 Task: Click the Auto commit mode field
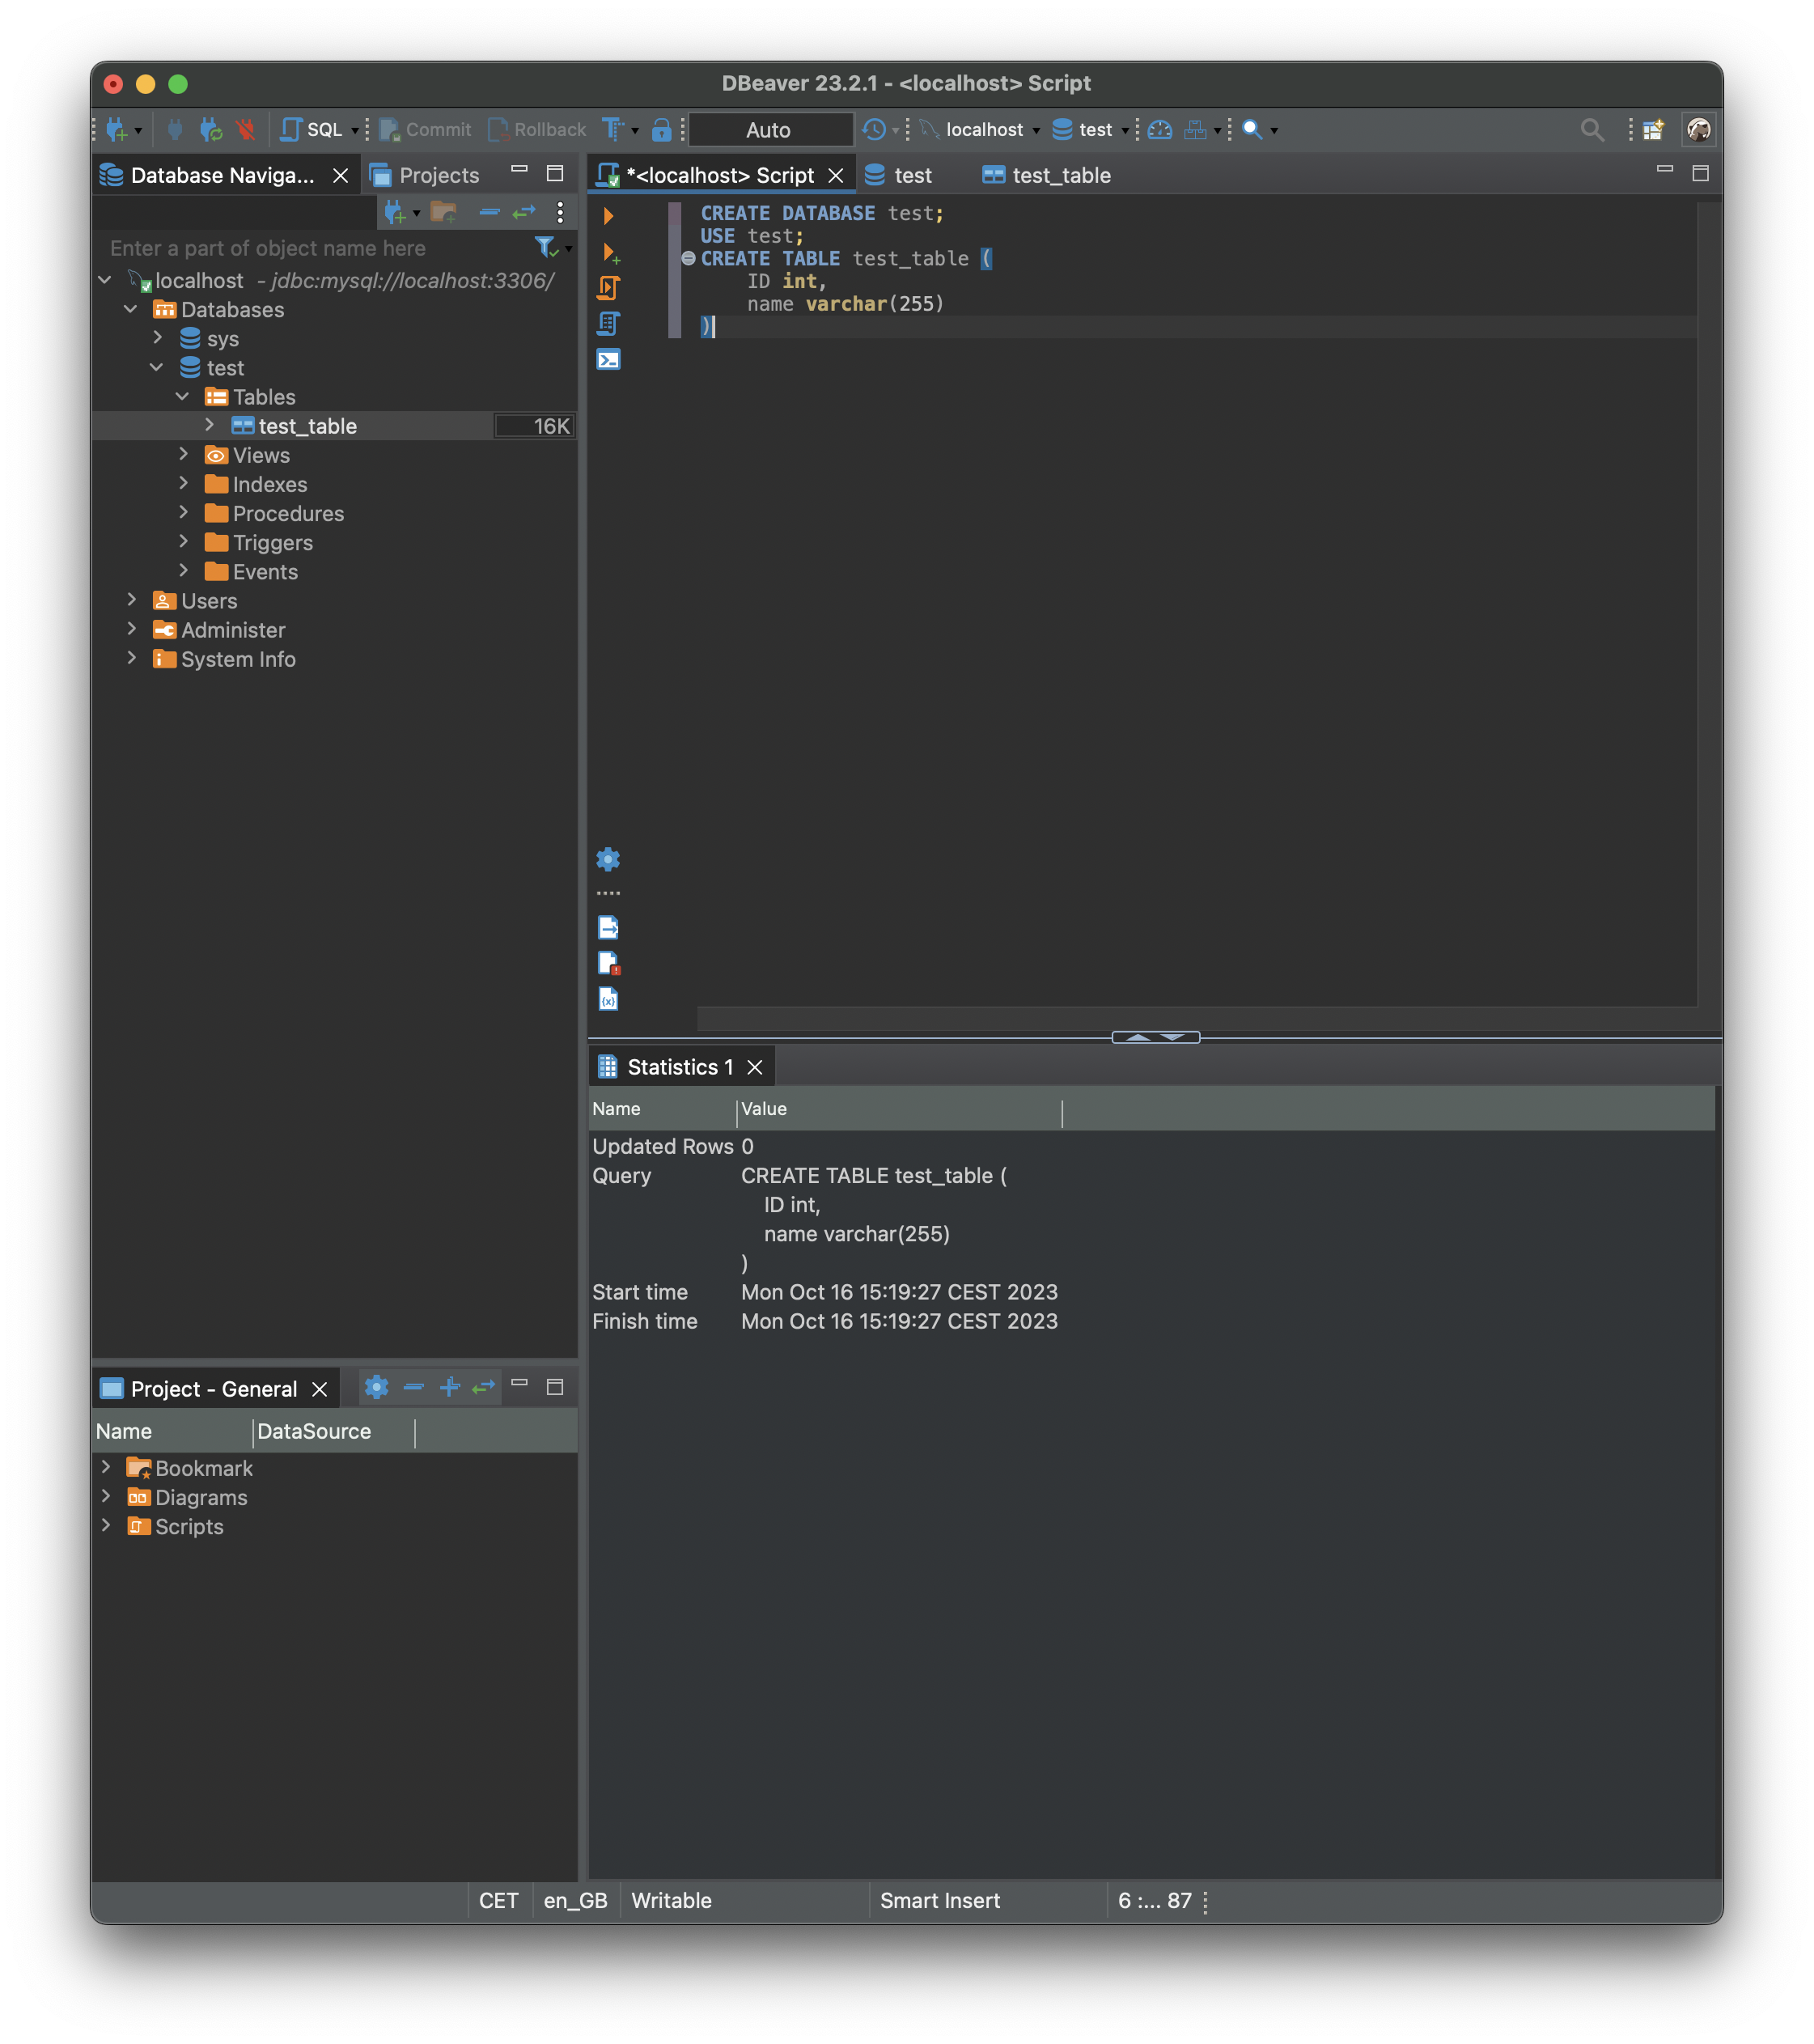tap(770, 130)
